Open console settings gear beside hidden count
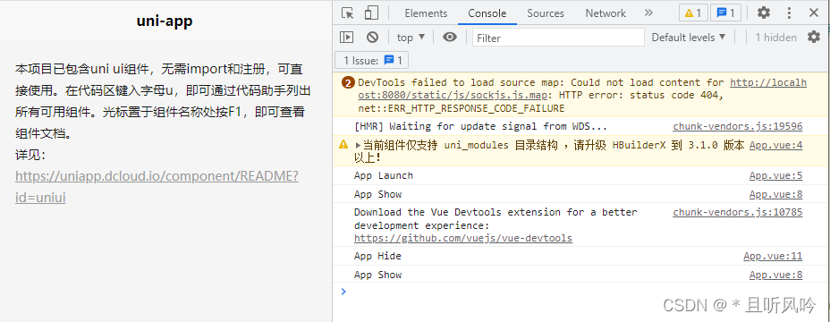830x322 pixels. [x=814, y=37]
